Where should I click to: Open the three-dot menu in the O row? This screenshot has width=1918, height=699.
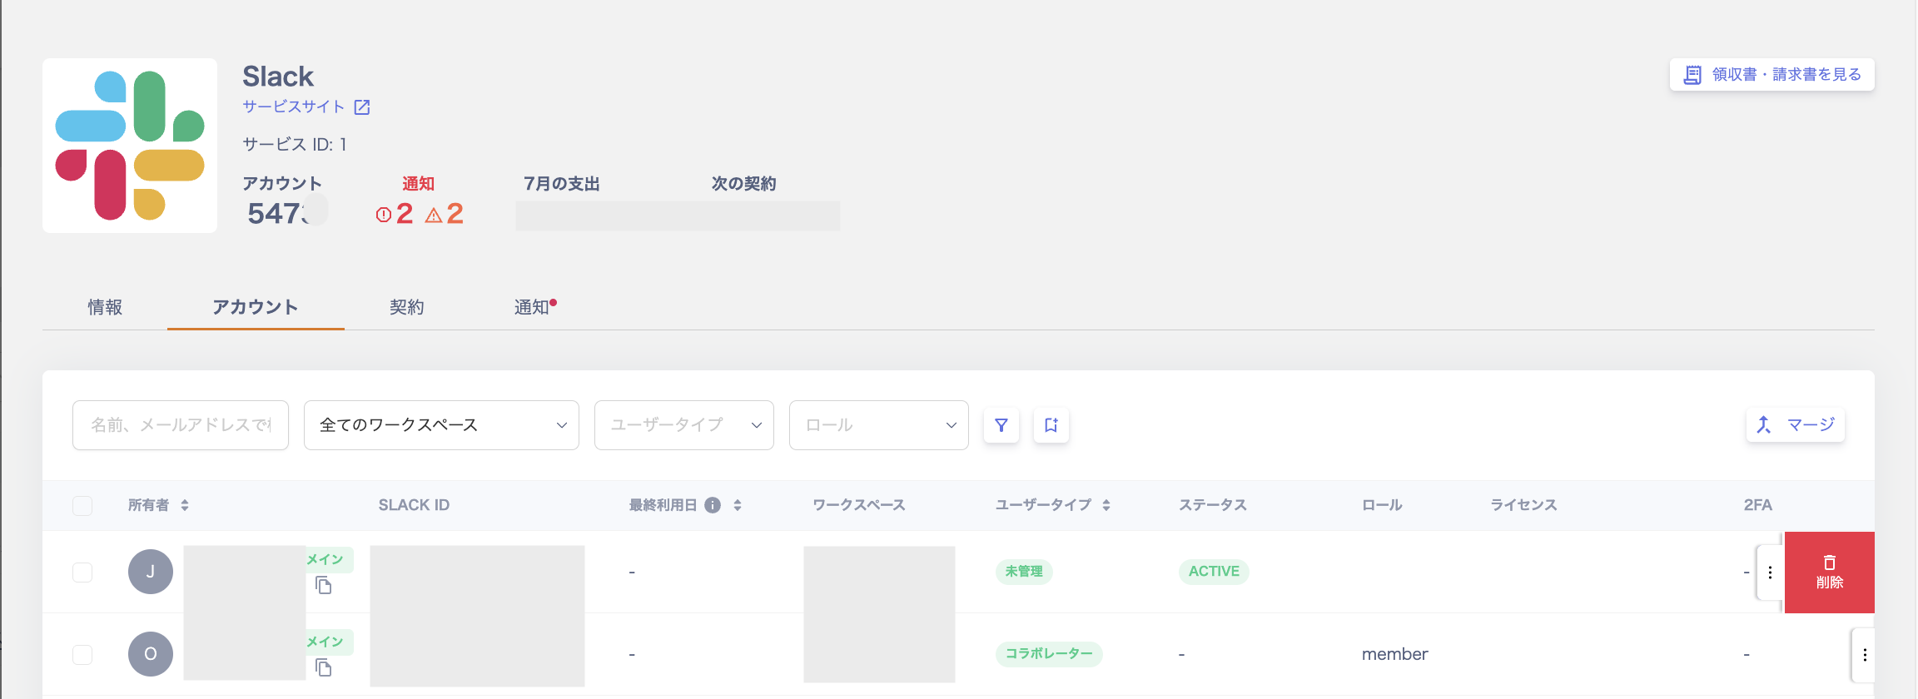1865,655
